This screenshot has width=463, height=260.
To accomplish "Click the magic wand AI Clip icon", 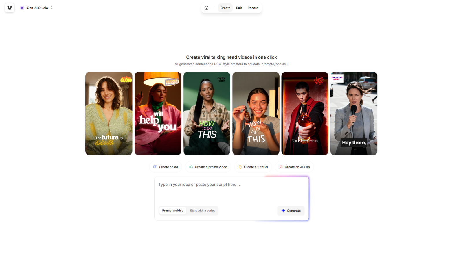I will tap(281, 167).
